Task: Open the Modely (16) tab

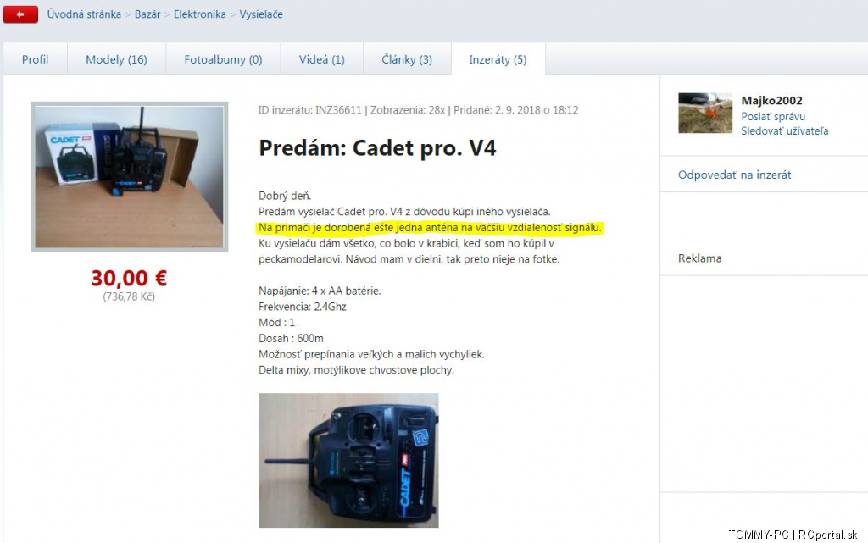Action: [116, 59]
